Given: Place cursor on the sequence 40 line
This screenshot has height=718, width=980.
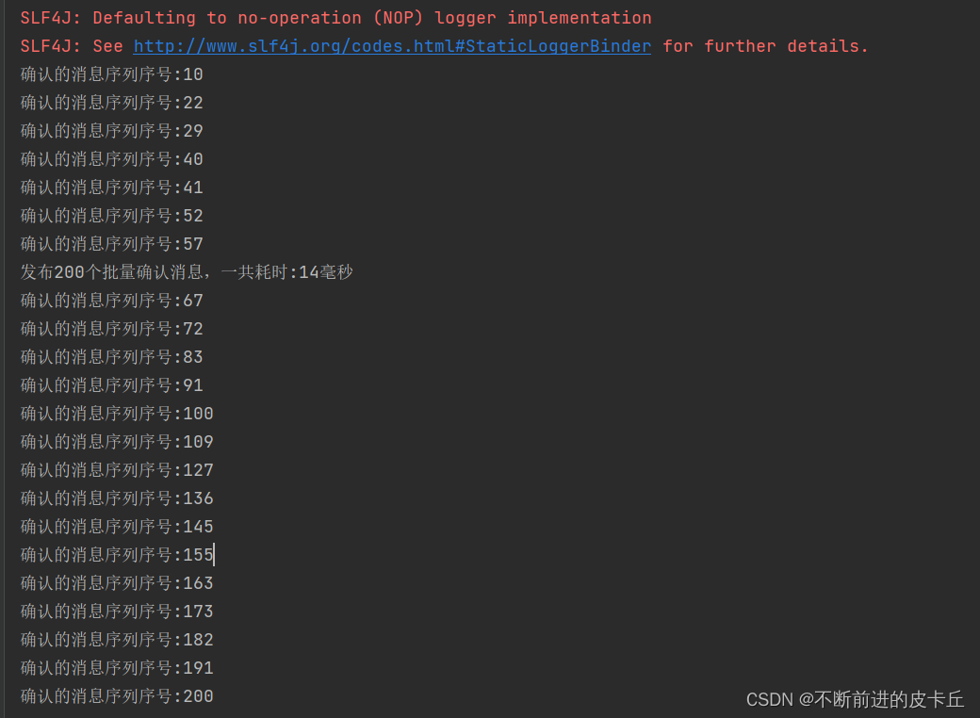Looking at the screenshot, I should (111, 159).
